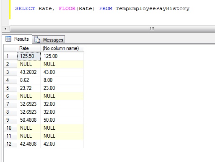The image size is (215, 162).
Task: Click the Rate cell 23.72
Action: [29, 88]
